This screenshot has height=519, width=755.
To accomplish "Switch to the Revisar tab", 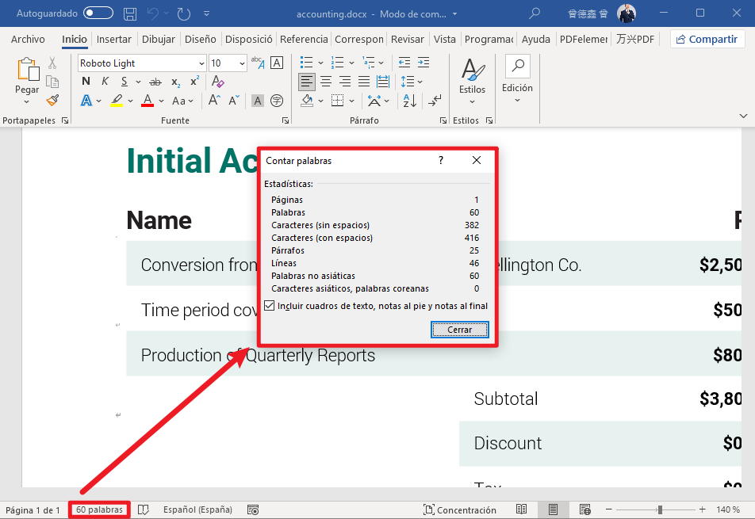I will 408,40.
